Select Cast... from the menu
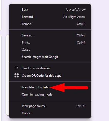 50,50
